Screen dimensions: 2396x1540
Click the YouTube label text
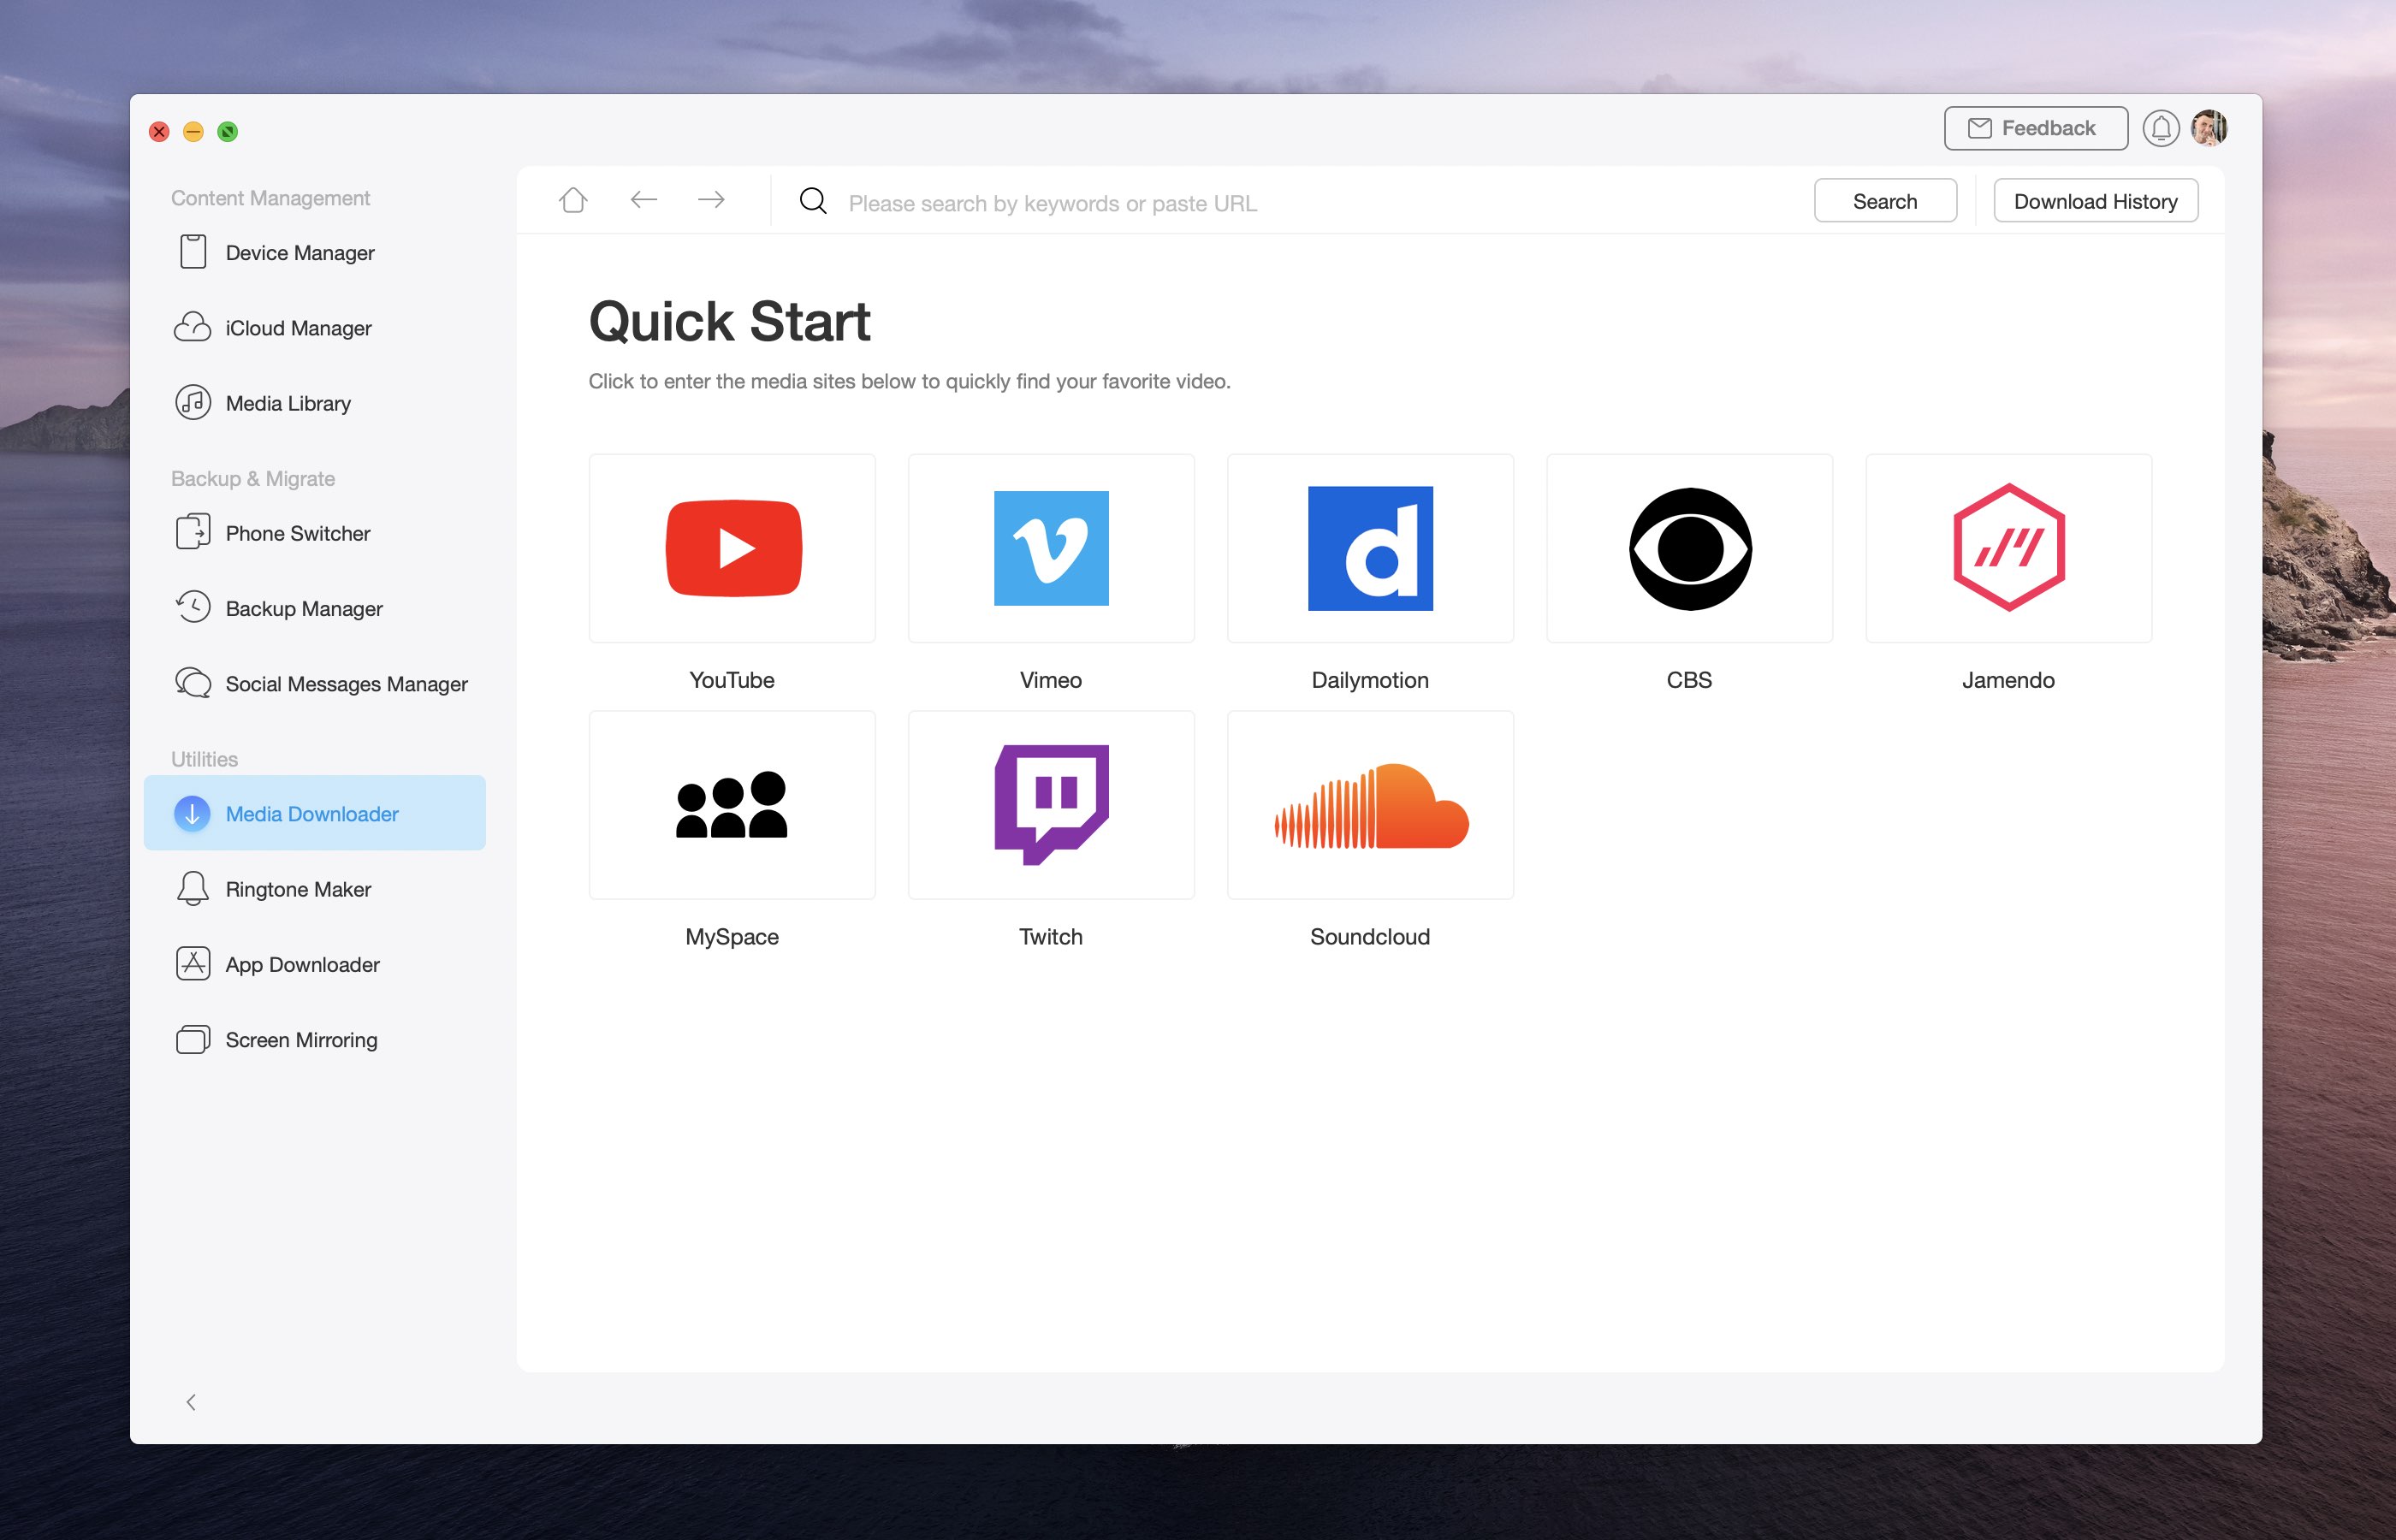point(732,680)
